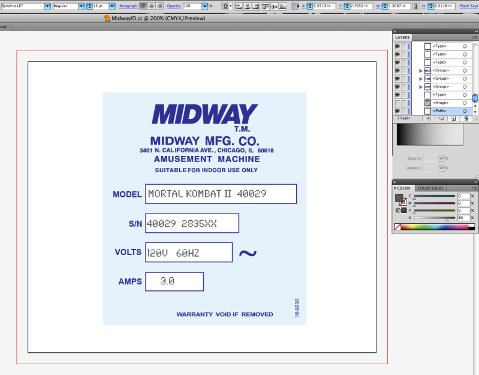Viewport: 479px width, 375px height.
Task: Click the Create New Layer icon
Action: [454, 119]
